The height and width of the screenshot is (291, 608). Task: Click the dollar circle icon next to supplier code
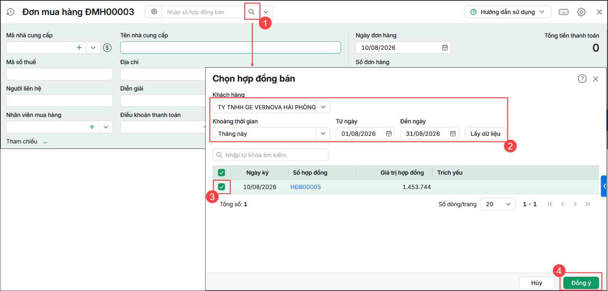[107, 47]
